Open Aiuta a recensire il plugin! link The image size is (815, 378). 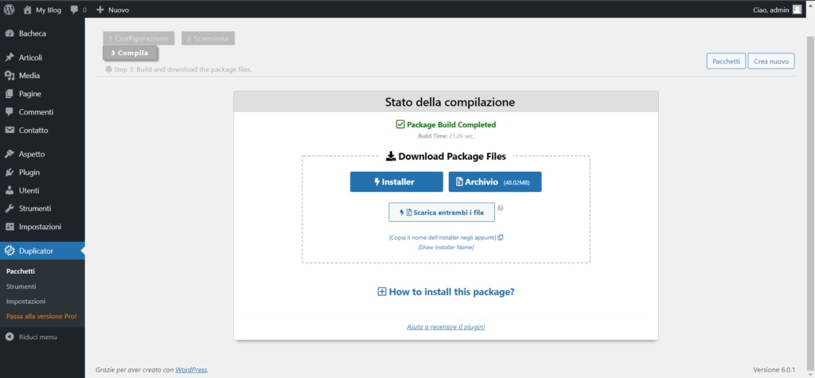[446, 327]
